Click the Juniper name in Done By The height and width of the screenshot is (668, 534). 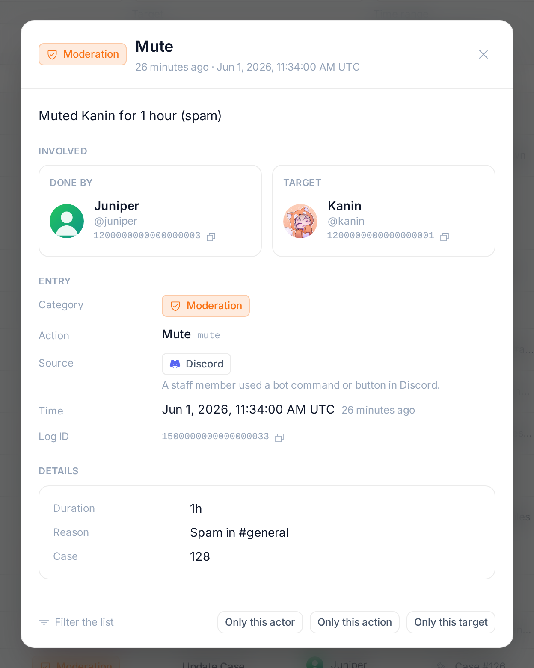(116, 206)
